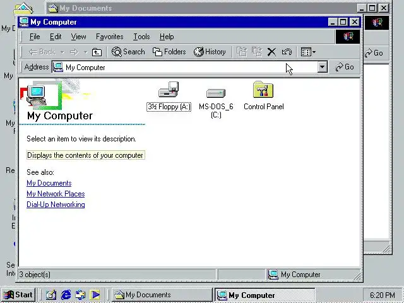This screenshot has height=303, width=404.
Task: Show the History pane from toolbar
Action: click(210, 52)
